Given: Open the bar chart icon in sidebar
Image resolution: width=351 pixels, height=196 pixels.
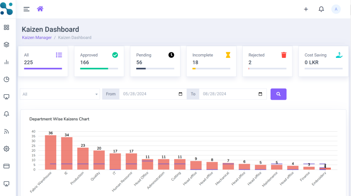Looking at the screenshot, I should click(x=6, y=62).
